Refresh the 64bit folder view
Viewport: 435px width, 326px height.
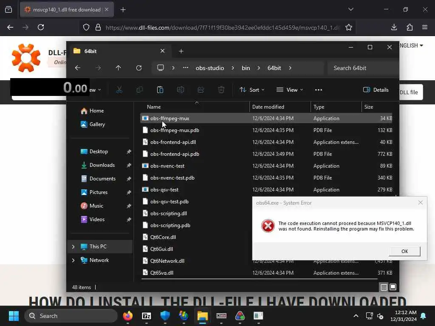[x=139, y=68]
